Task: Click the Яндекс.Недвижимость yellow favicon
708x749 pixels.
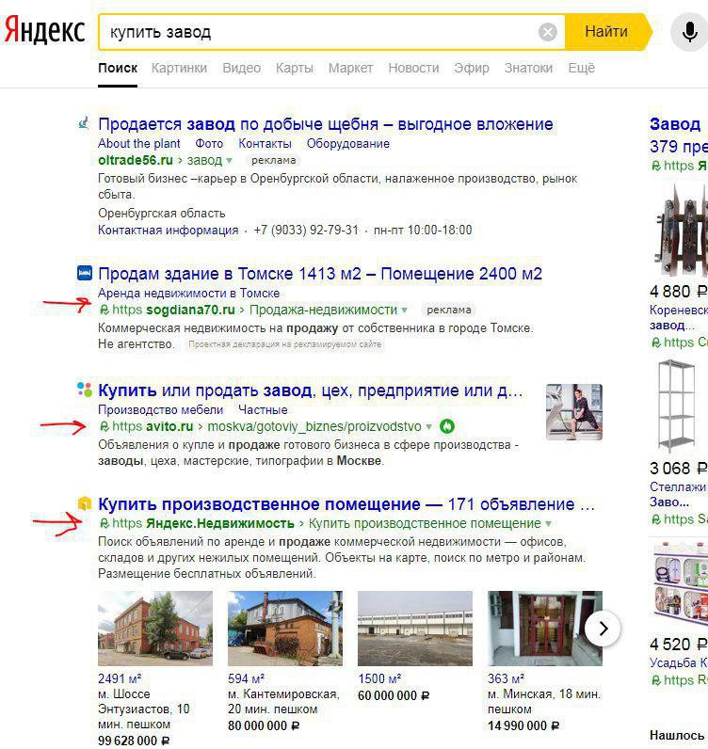Action: 84,503
